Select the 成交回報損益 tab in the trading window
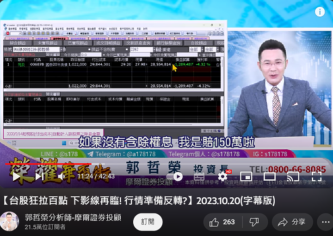This screenshot has width=333, height=236. pos(108,43)
